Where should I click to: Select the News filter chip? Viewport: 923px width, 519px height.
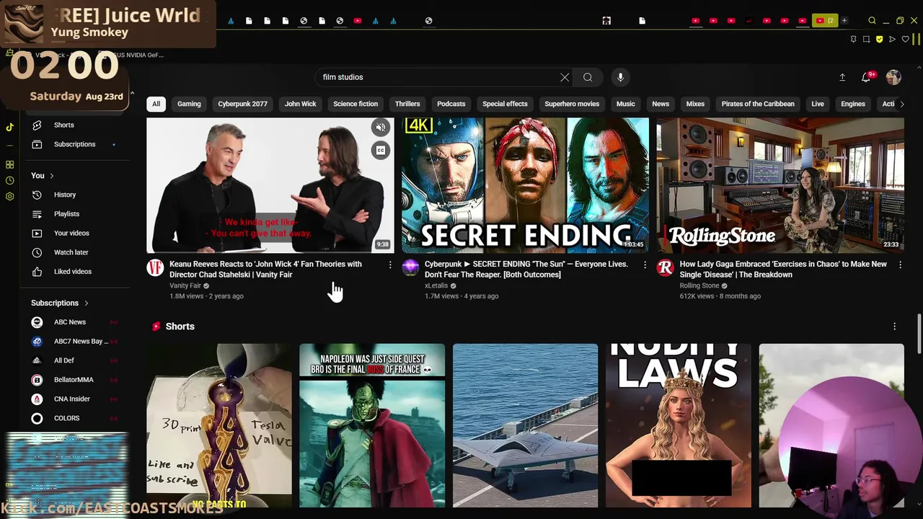[661, 104]
